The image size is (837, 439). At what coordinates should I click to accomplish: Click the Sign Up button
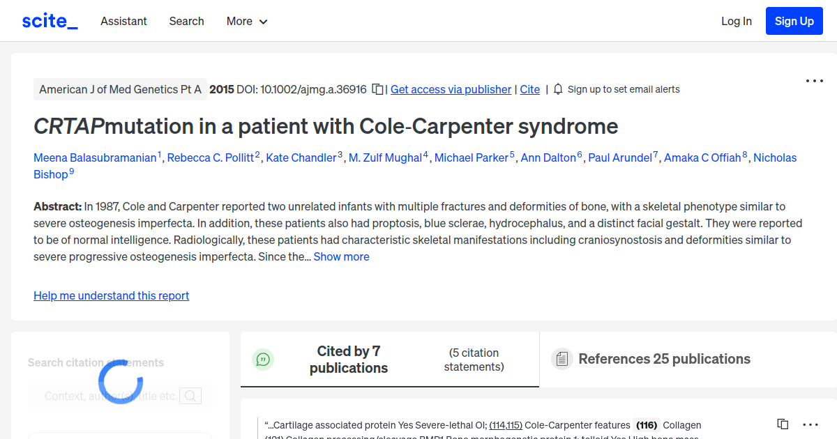(794, 20)
